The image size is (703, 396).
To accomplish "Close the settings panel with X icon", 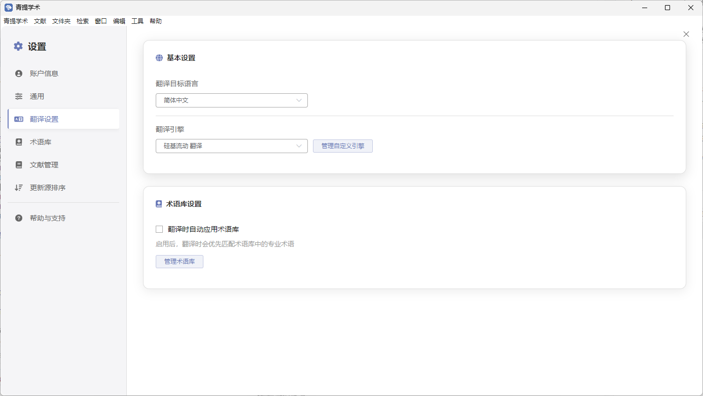I will [x=686, y=34].
